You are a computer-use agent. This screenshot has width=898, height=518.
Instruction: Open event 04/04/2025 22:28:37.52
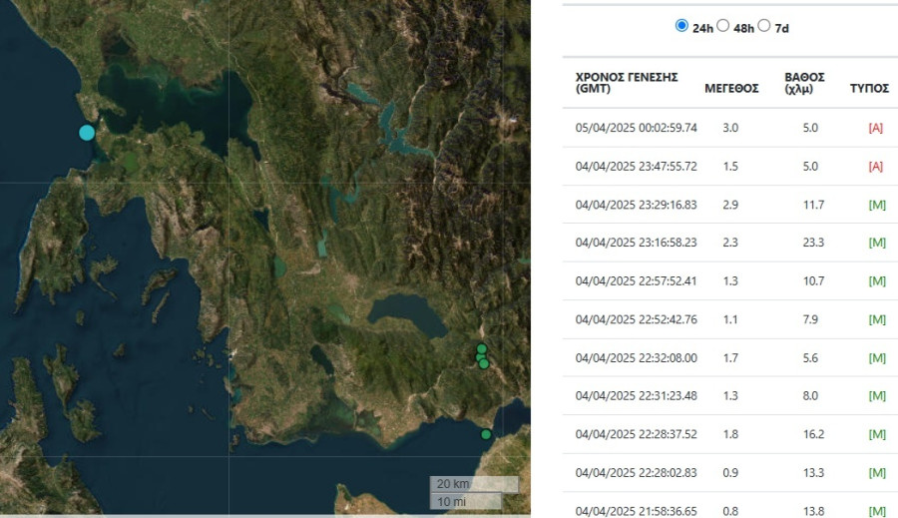tap(637, 434)
